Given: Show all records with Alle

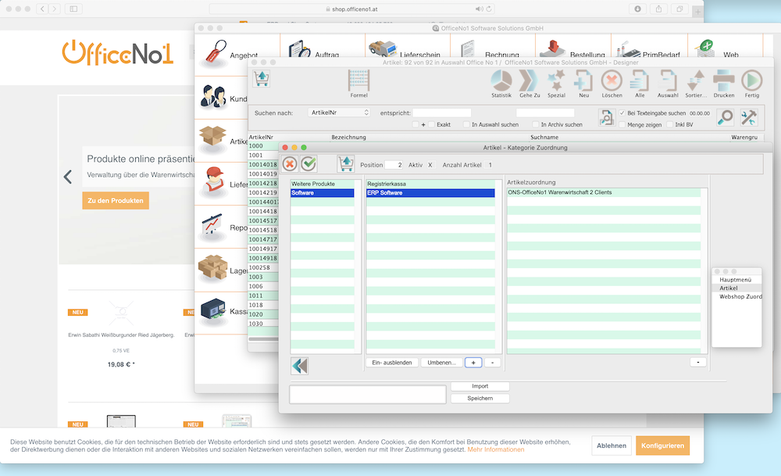Looking at the screenshot, I should (x=640, y=81).
